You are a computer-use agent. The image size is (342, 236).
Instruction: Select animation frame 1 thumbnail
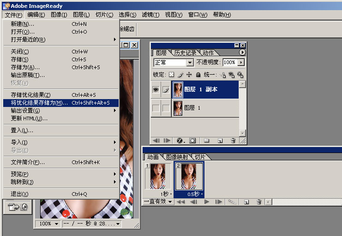click(x=158, y=177)
